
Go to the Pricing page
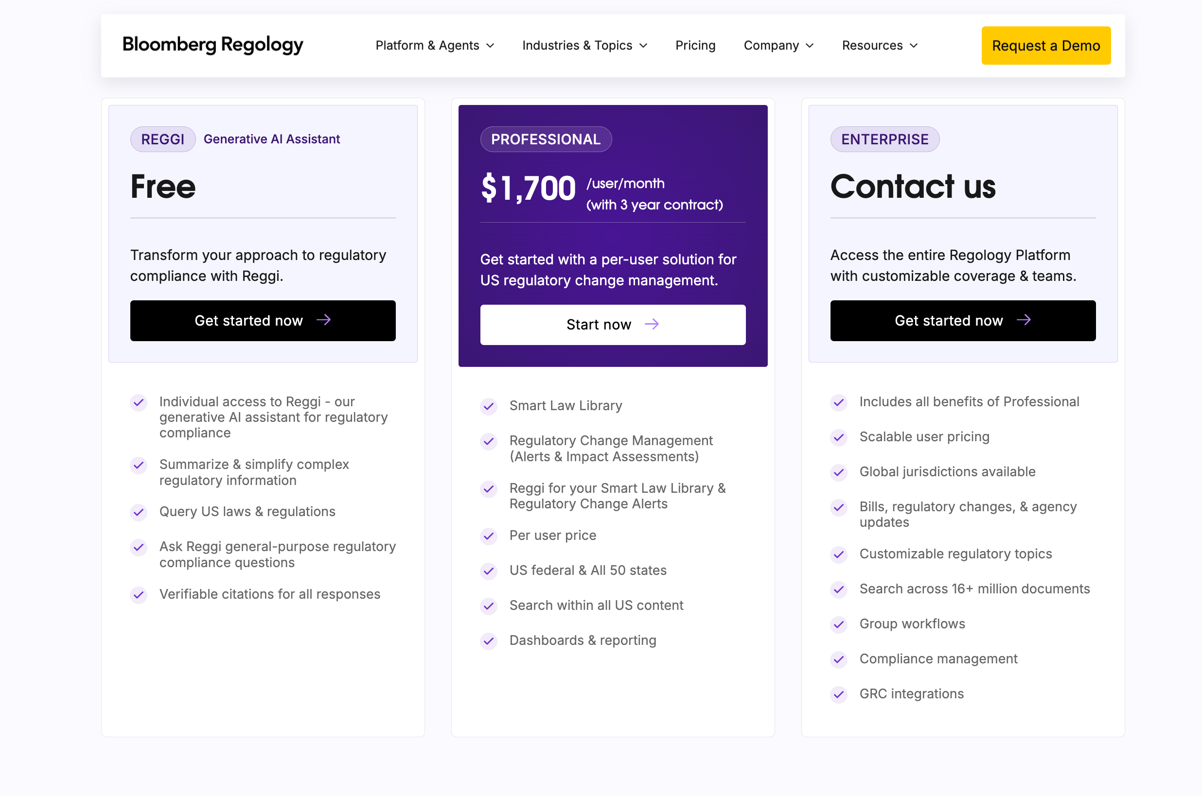(695, 46)
